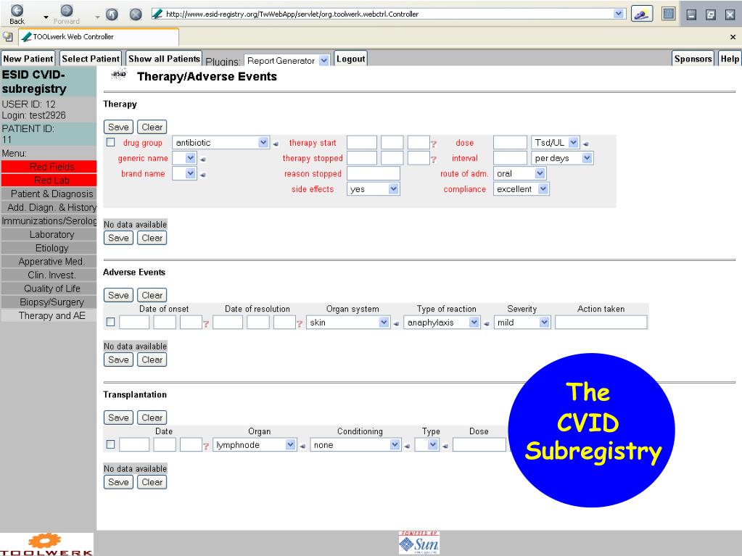Select Therapy and AE menu entry

coord(49,316)
